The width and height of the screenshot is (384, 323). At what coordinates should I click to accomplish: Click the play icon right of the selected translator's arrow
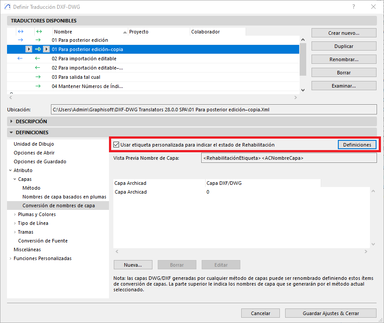46,49
